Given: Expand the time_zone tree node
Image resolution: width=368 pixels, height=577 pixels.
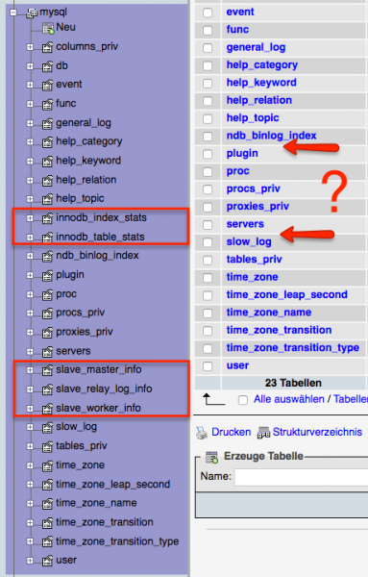Looking at the screenshot, I should 30,465.
